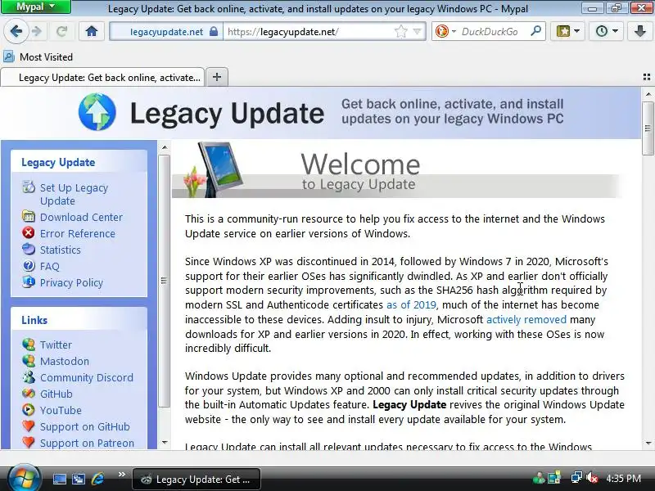Click the taskbar clock 4:35 PM

pyautogui.click(x=623, y=479)
